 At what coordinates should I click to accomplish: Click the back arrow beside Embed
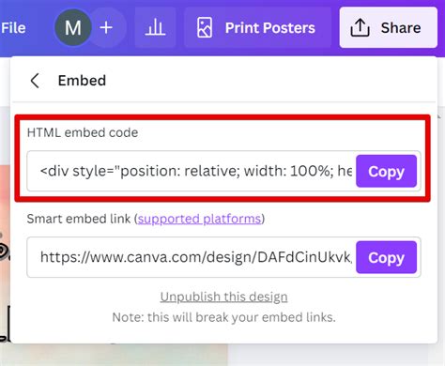35,81
